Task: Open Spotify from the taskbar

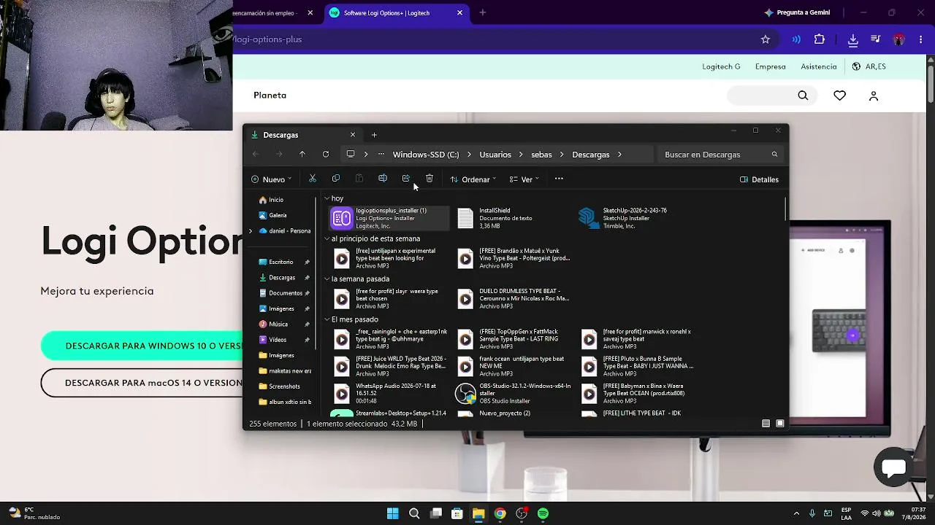Action: (x=543, y=513)
